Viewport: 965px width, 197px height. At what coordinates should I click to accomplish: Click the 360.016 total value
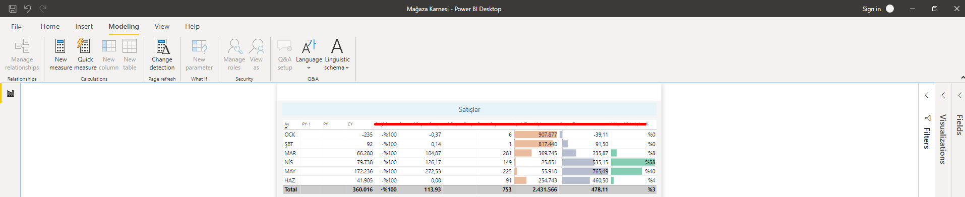pyautogui.click(x=363, y=189)
